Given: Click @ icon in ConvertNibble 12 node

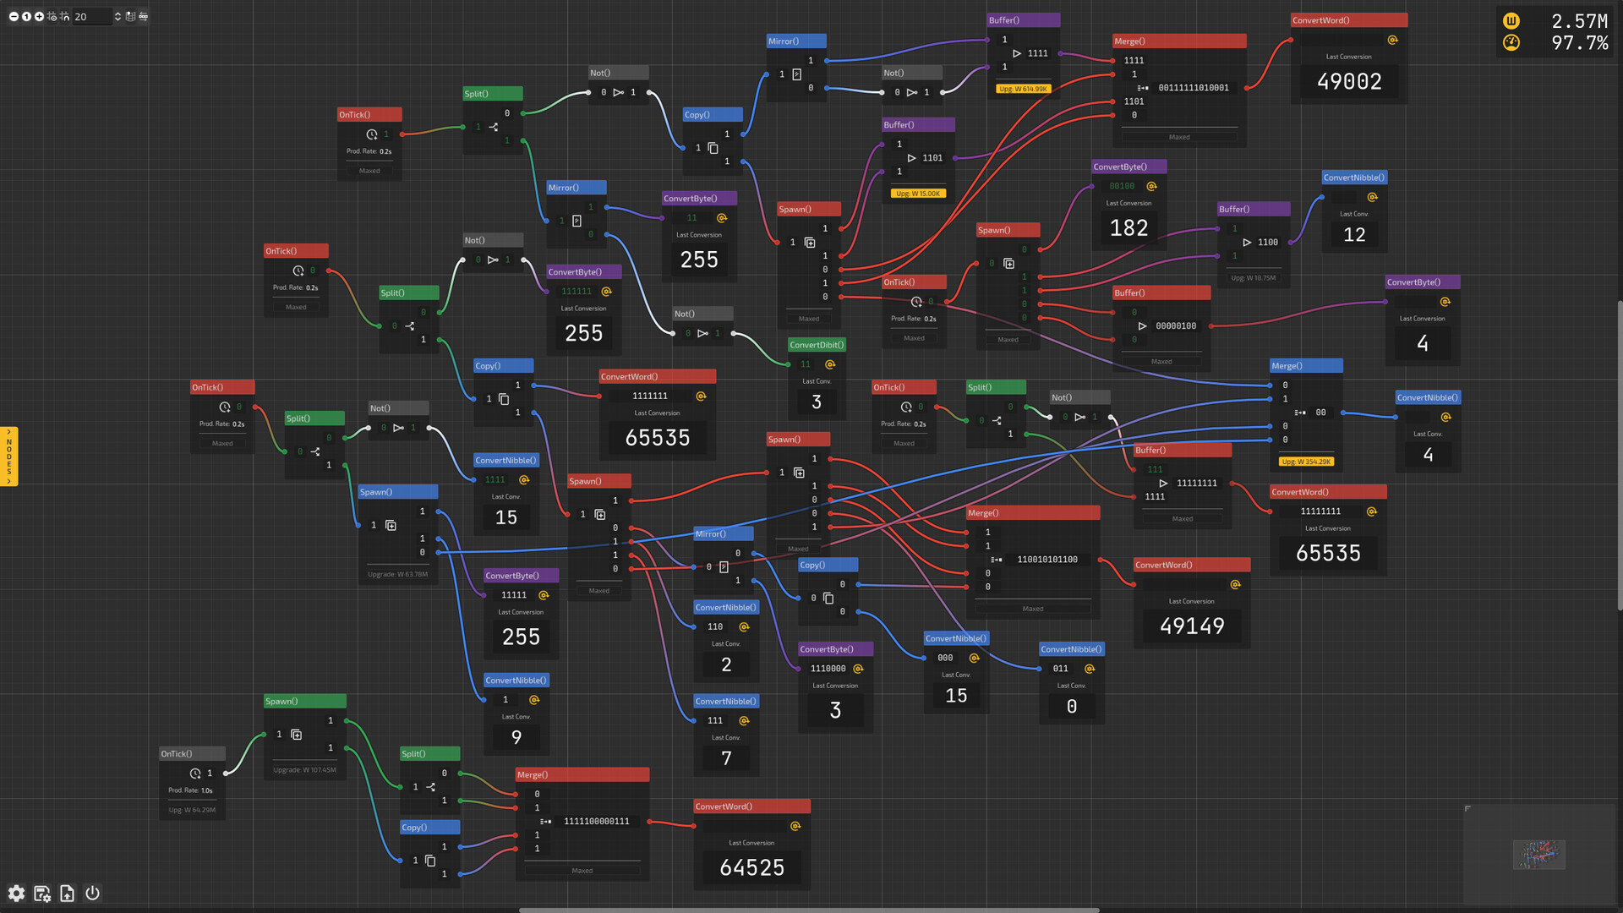Looking at the screenshot, I should pyautogui.click(x=1372, y=197).
